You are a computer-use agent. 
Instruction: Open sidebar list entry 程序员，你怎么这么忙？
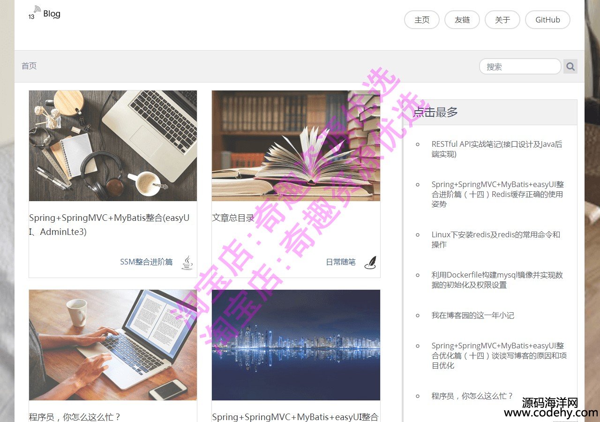472,396
